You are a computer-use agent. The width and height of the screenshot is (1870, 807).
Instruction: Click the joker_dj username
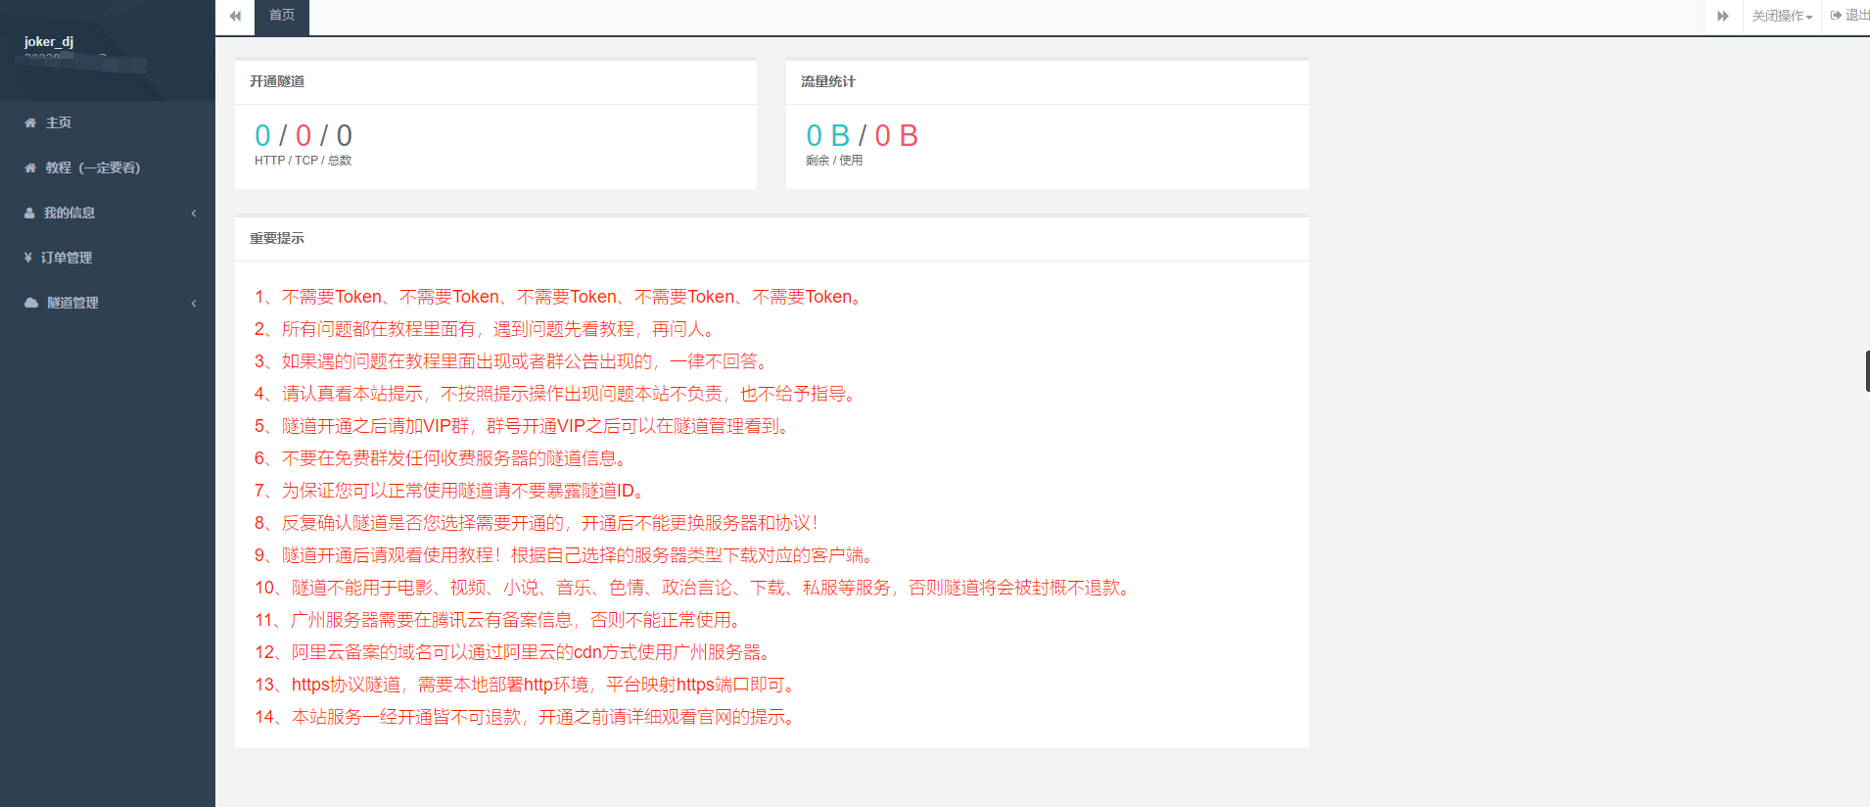click(49, 41)
